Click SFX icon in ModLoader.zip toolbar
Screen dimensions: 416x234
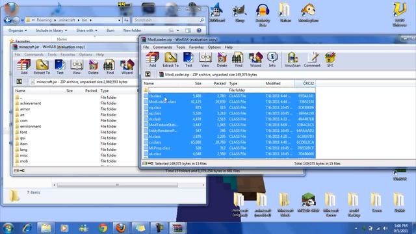coord(330,59)
